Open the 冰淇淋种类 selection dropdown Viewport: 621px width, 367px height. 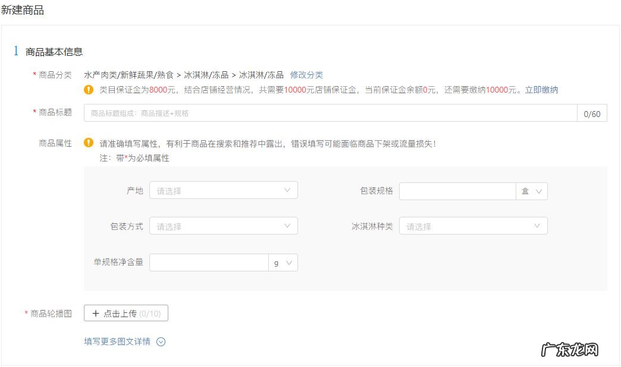click(x=473, y=226)
